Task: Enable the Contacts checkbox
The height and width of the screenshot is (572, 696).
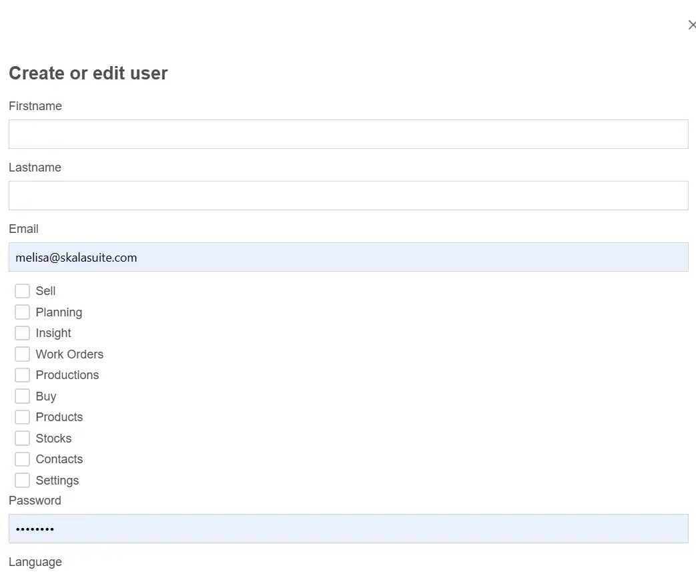Action: pos(22,459)
